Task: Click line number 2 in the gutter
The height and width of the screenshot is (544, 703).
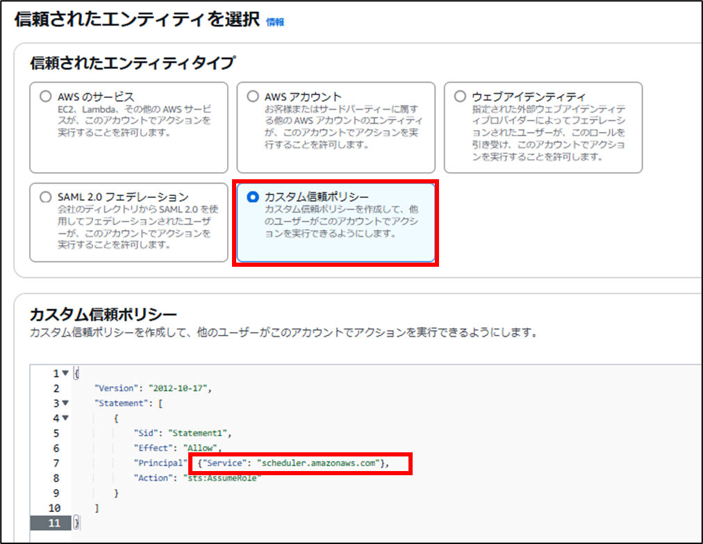Action: pyautogui.click(x=56, y=388)
